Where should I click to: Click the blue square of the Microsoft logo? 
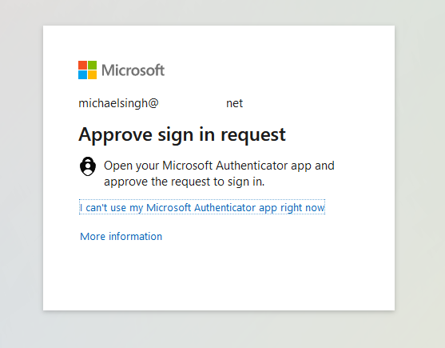coord(82,74)
